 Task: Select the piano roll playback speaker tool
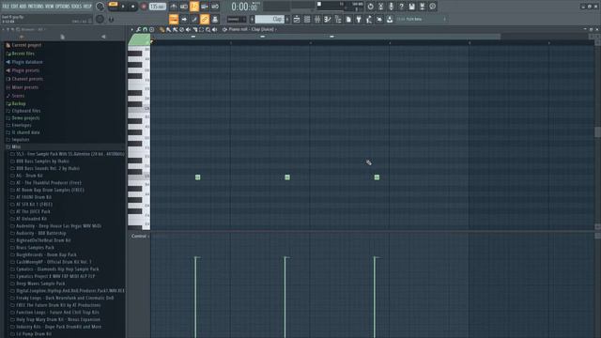(x=215, y=29)
